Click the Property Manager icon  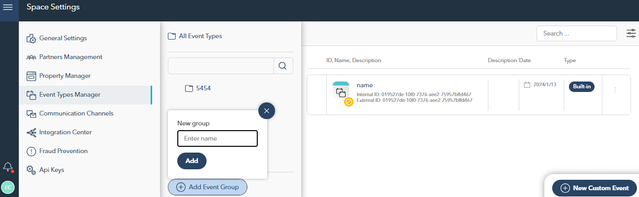pos(31,76)
